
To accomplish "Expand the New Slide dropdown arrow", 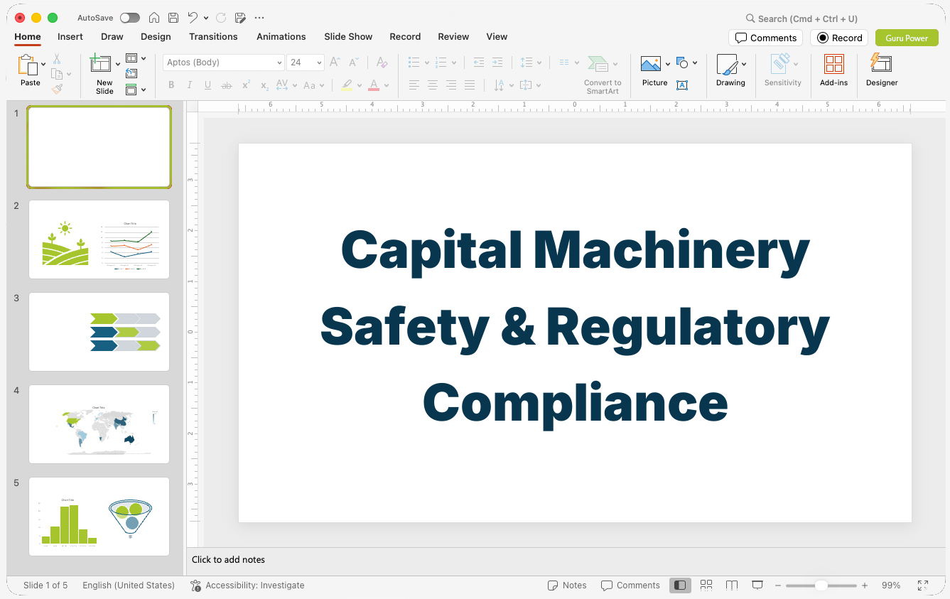I will (118, 65).
